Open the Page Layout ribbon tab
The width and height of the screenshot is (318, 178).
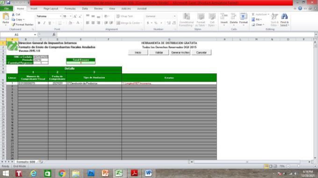(x=51, y=9)
